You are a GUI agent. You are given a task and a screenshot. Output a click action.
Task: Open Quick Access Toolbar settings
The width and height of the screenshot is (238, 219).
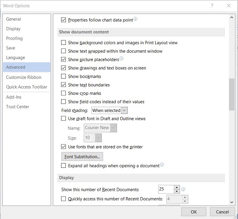click(x=27, y=87)
